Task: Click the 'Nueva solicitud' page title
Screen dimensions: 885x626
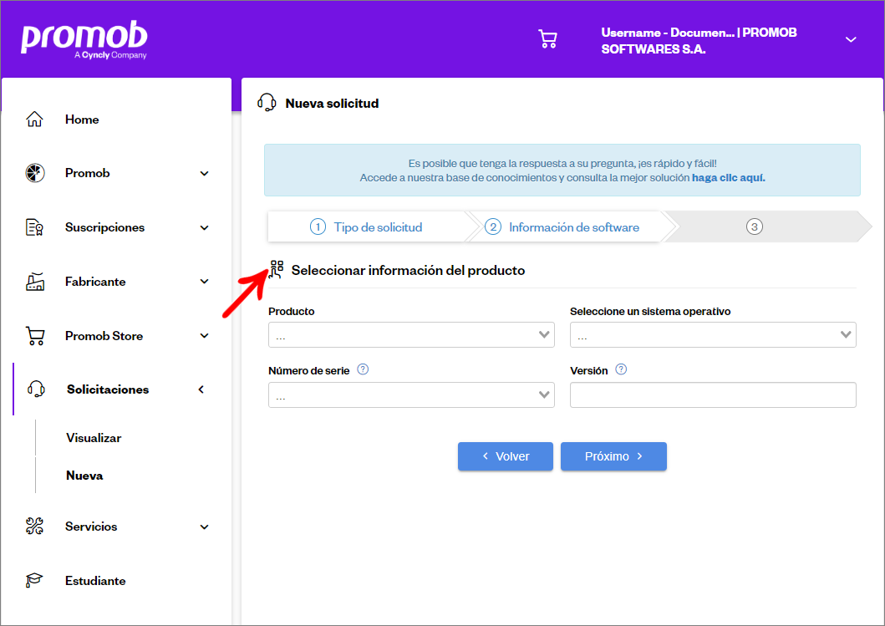Action: point(332,104)
